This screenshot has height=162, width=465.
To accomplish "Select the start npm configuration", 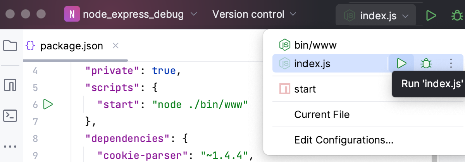I will 305,89.
